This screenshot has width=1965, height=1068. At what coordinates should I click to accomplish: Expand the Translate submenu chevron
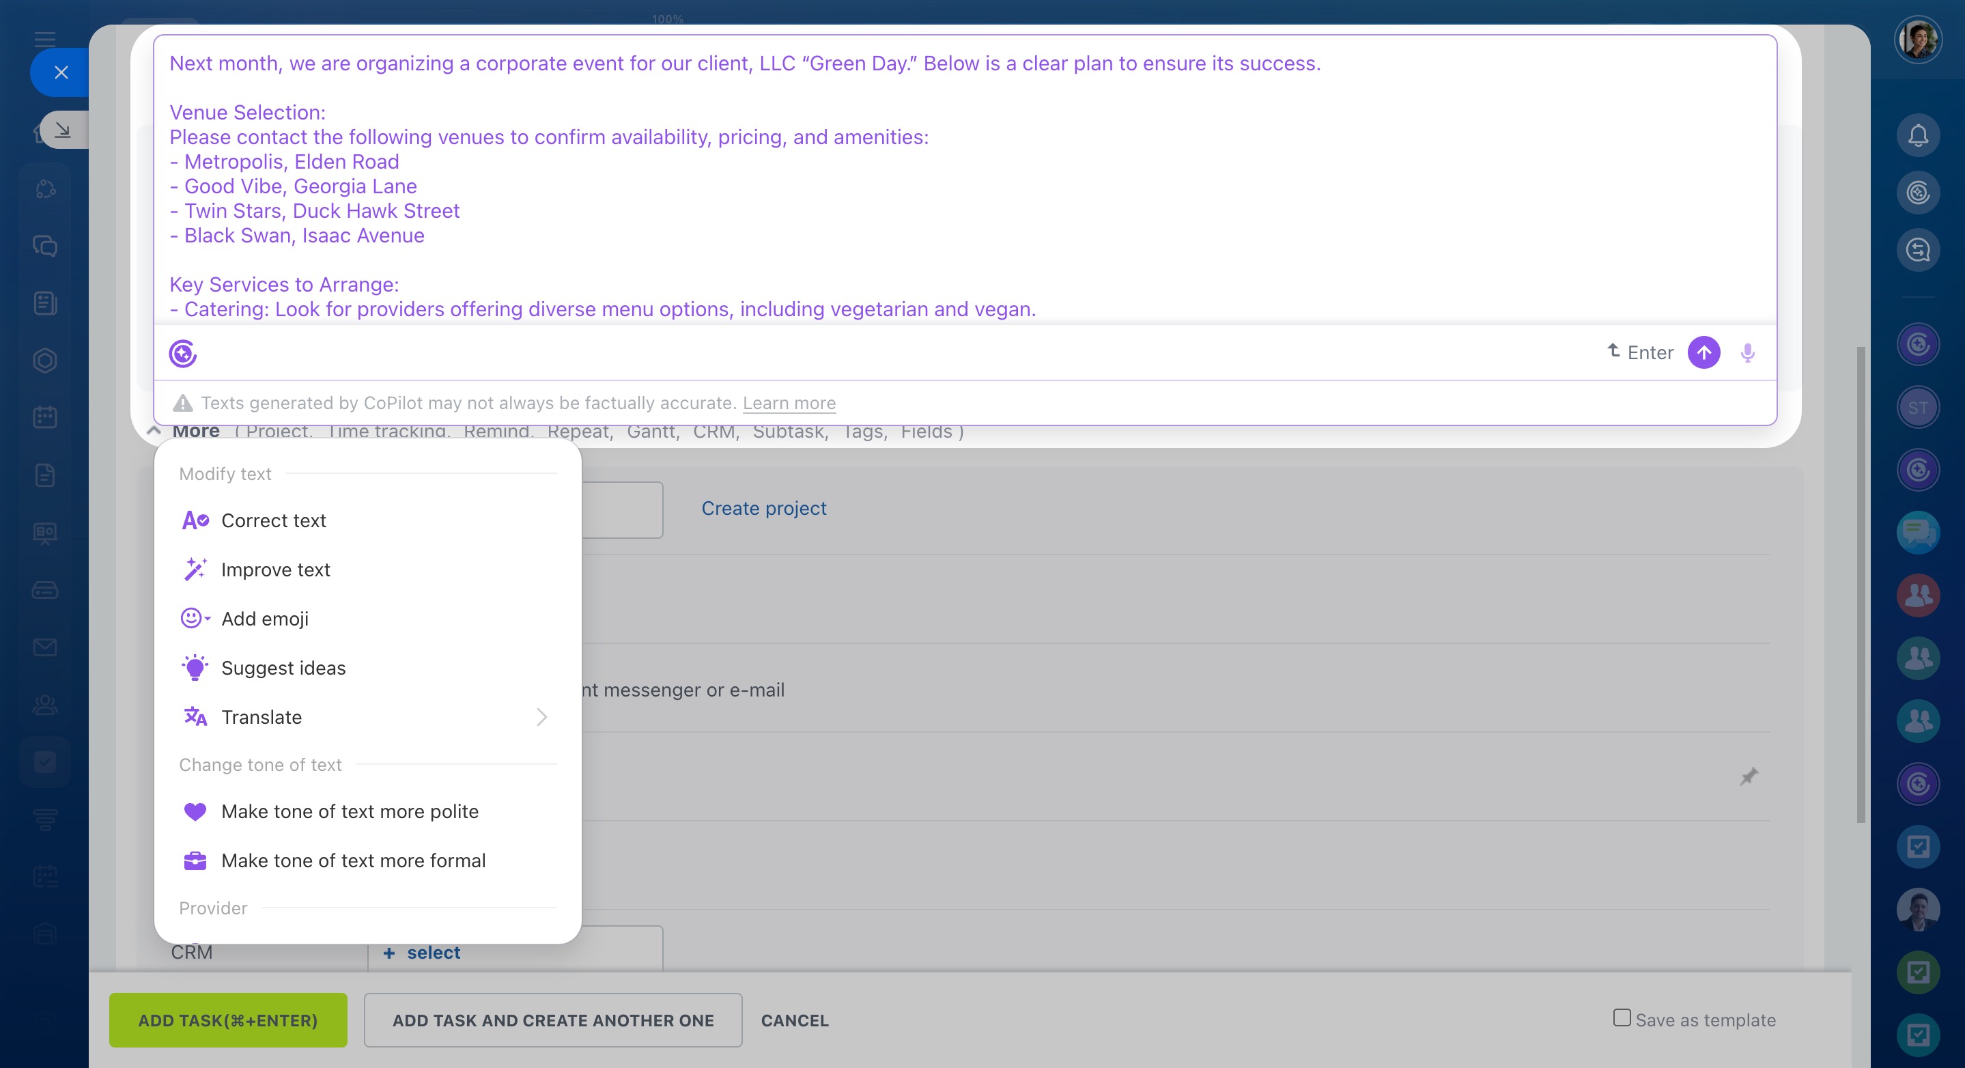pyautogui.click(x=541, y=717)
